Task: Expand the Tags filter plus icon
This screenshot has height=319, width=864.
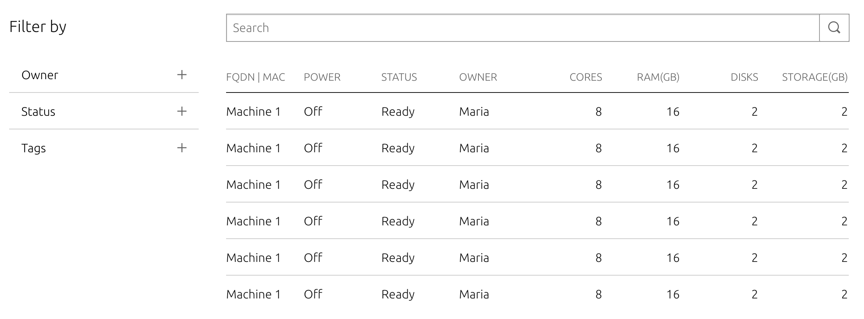Action: pos(182,148)
